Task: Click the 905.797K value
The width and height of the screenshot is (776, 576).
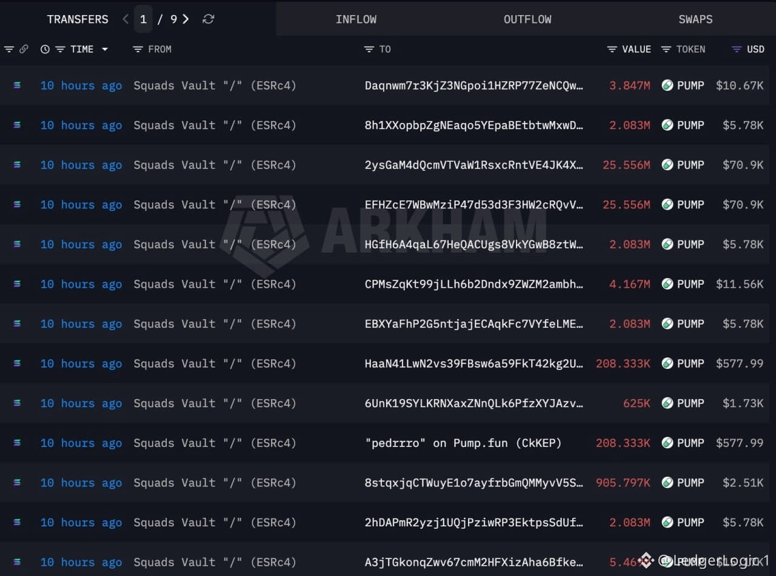Action: [623, 483]
